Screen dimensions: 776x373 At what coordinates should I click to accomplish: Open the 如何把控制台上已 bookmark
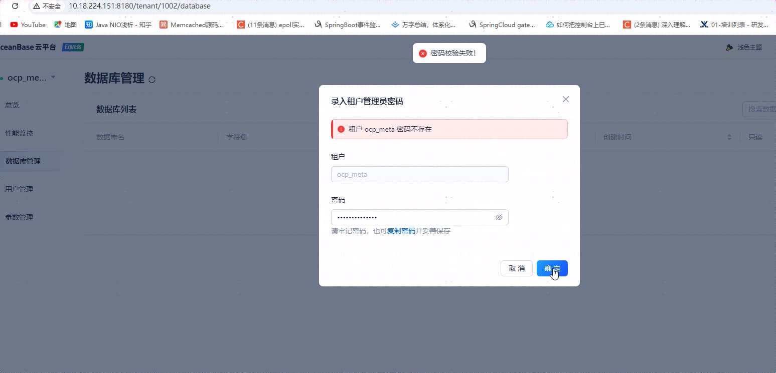578,25
